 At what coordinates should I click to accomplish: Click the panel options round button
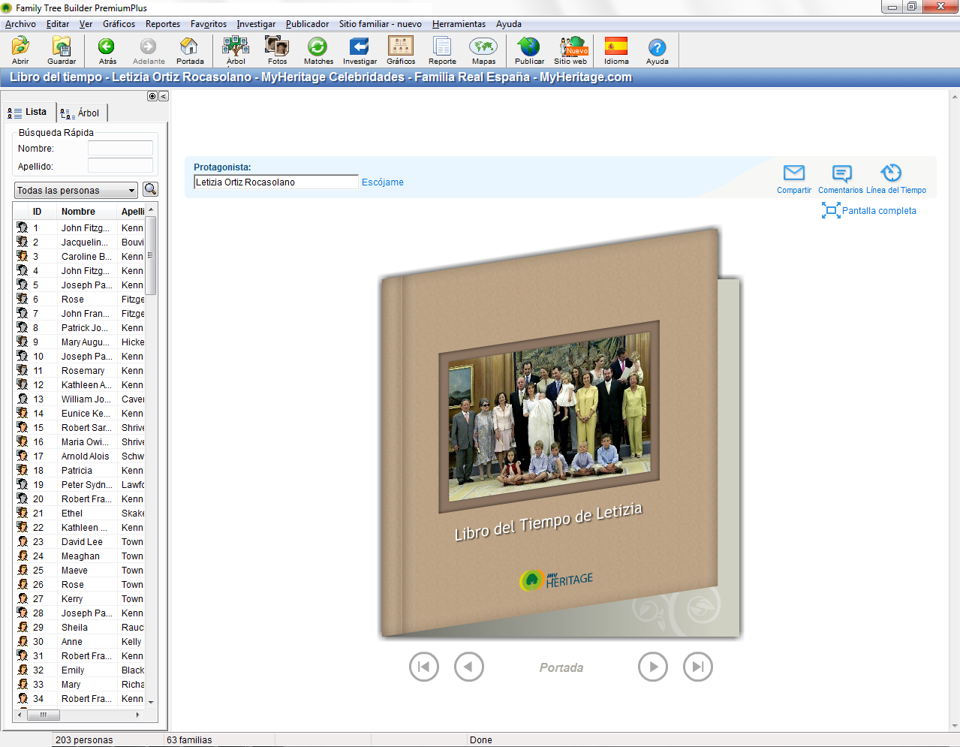pyautogui.click(x=152, y=96)
